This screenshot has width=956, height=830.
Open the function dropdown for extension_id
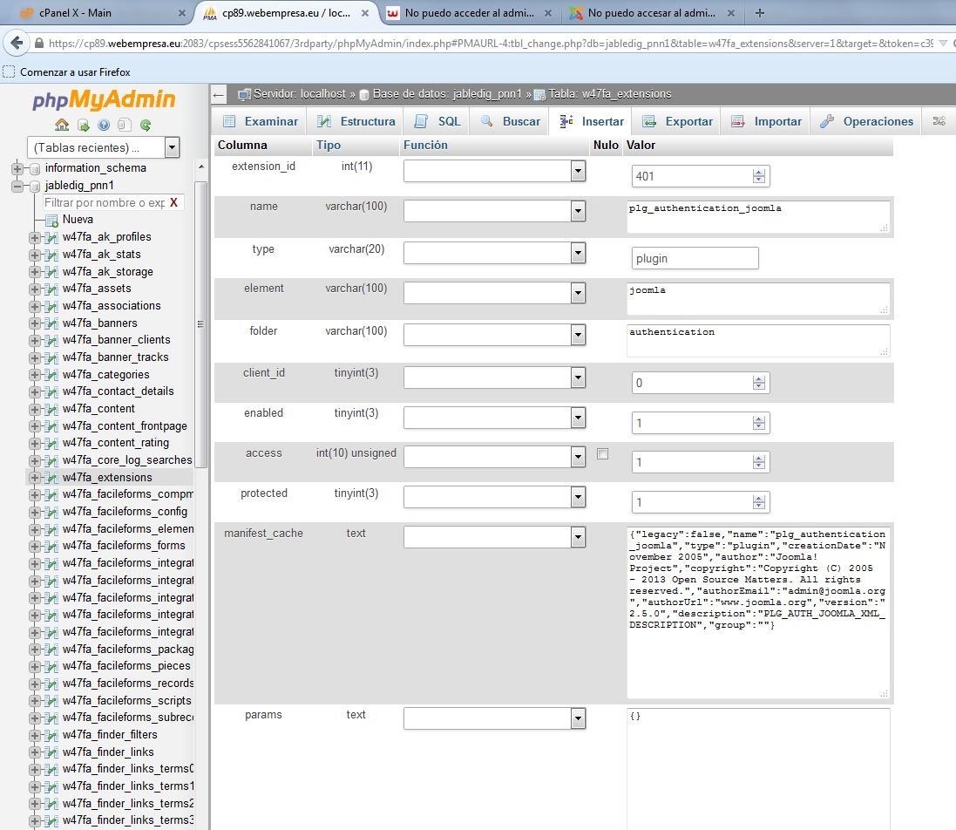coord(494,171)
